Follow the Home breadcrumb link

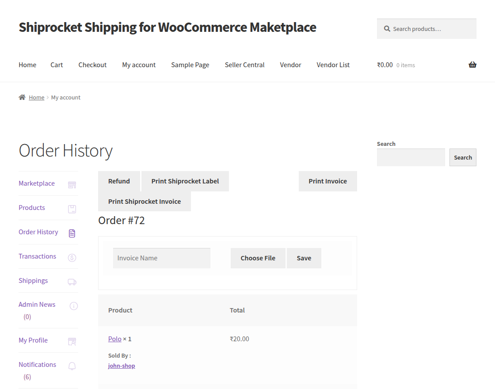[37, 97]
